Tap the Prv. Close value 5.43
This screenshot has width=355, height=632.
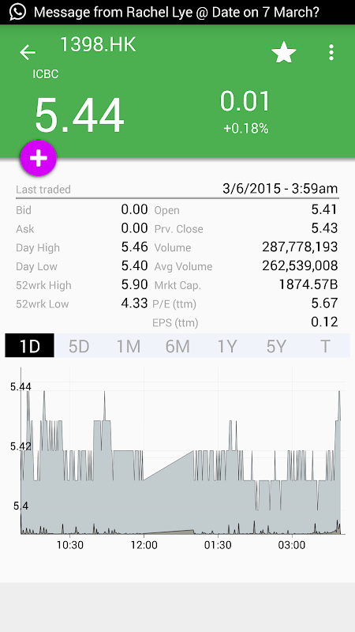(324, 228)
